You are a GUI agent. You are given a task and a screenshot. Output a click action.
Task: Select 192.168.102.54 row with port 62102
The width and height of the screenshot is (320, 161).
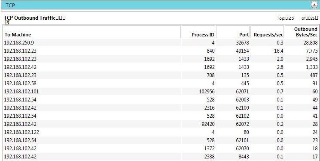pos(161,116)
